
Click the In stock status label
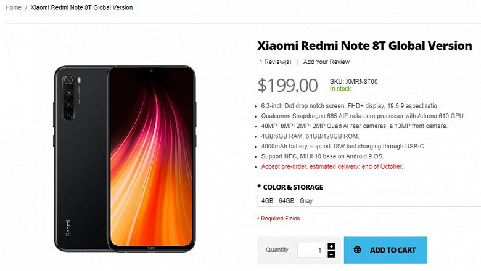341,89
